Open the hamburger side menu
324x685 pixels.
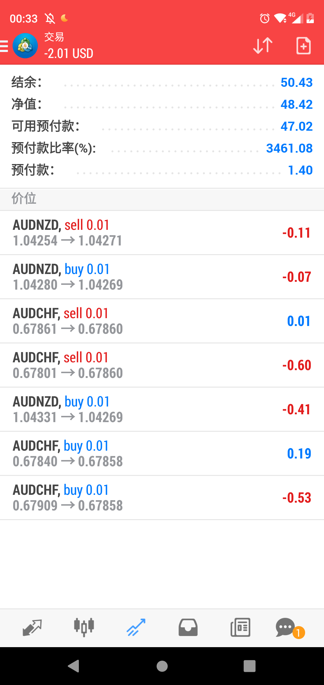coord(4,46)
